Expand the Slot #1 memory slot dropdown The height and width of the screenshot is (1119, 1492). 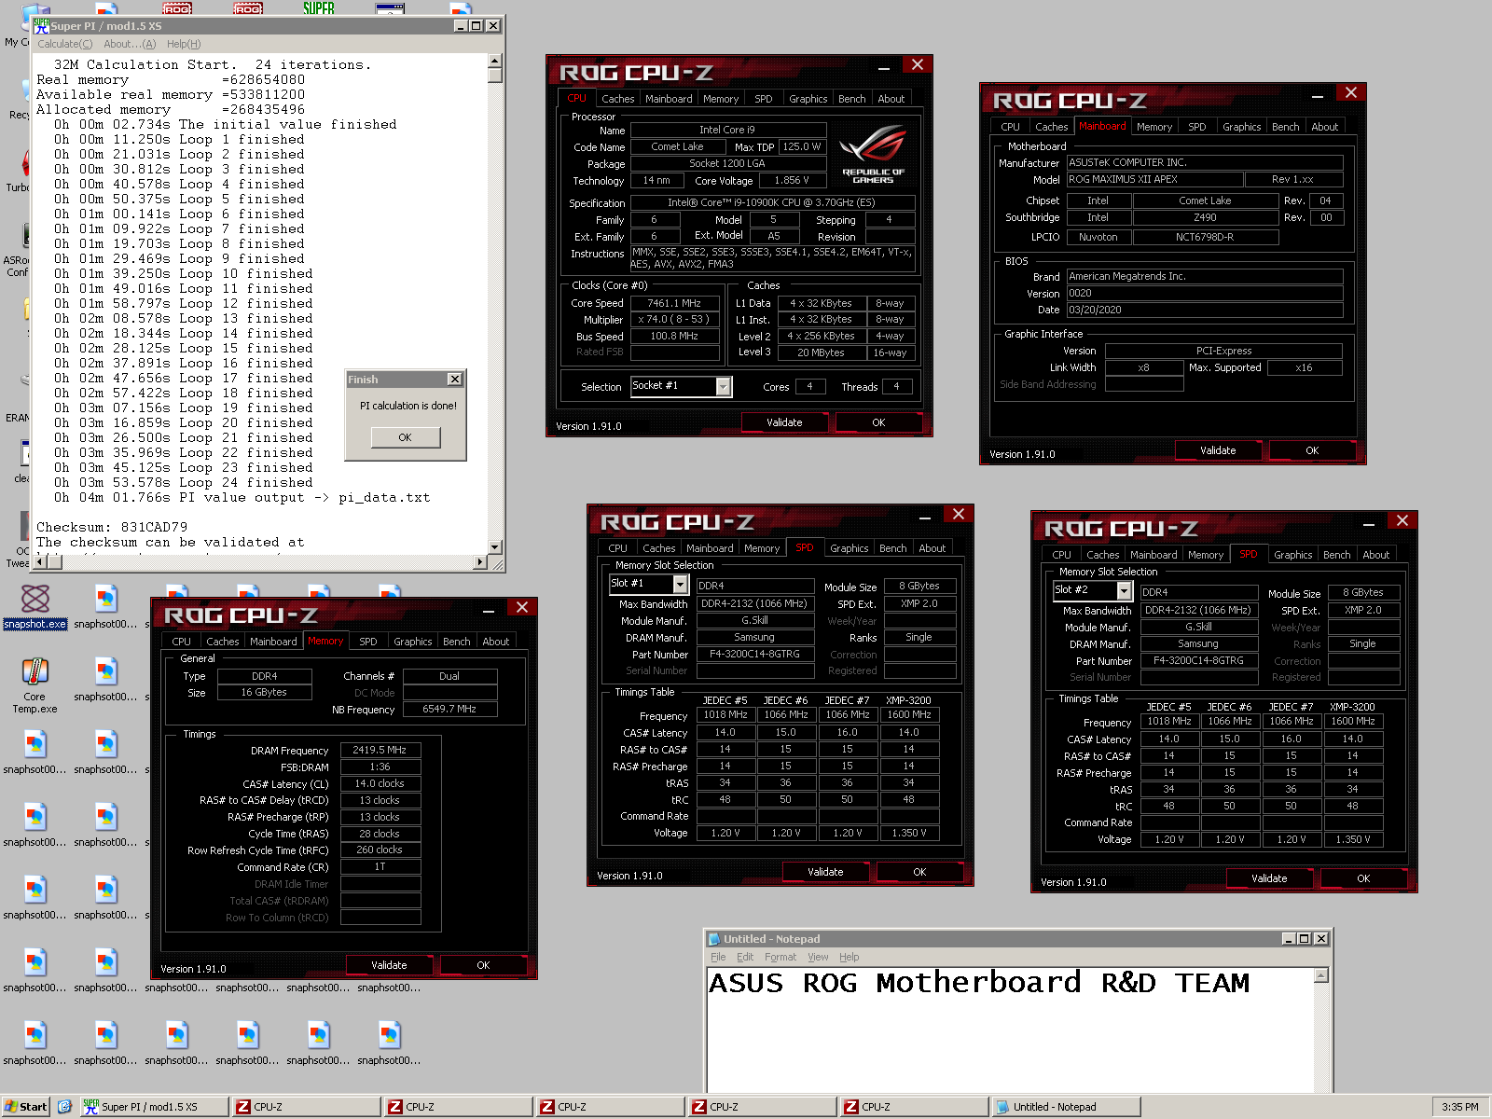(x=681, y=584)
